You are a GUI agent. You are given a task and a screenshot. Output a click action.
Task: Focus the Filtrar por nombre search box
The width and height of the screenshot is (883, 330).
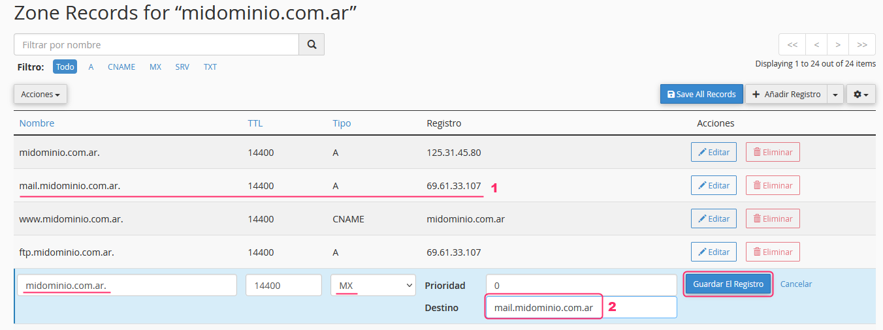(156, 45)
